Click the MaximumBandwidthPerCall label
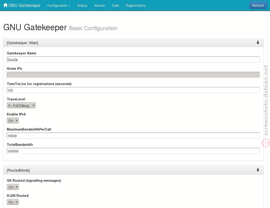Image resolution: width=270 pixels, height=208 pixels. [29, 129]
